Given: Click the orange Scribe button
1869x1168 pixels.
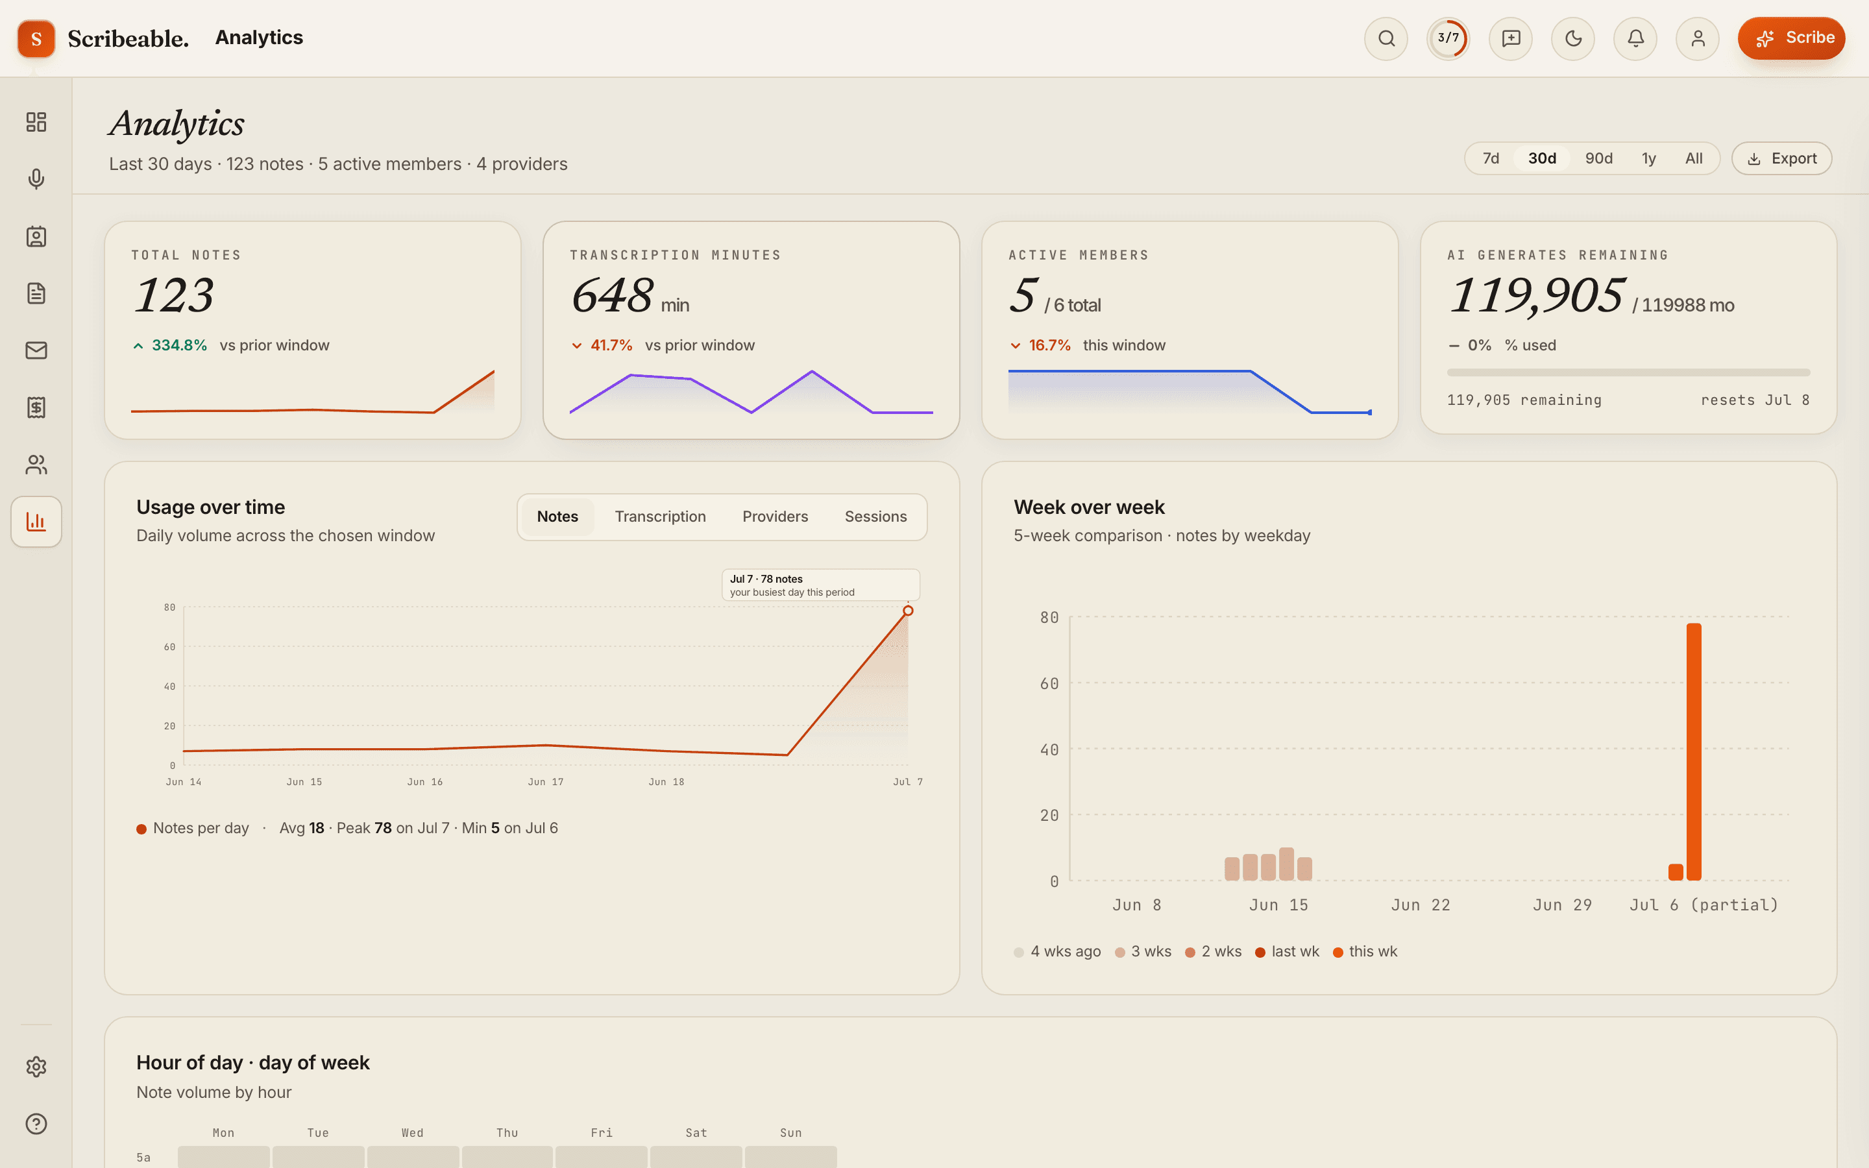Looking at the screenshot, I should click(x=1791, y=39).
